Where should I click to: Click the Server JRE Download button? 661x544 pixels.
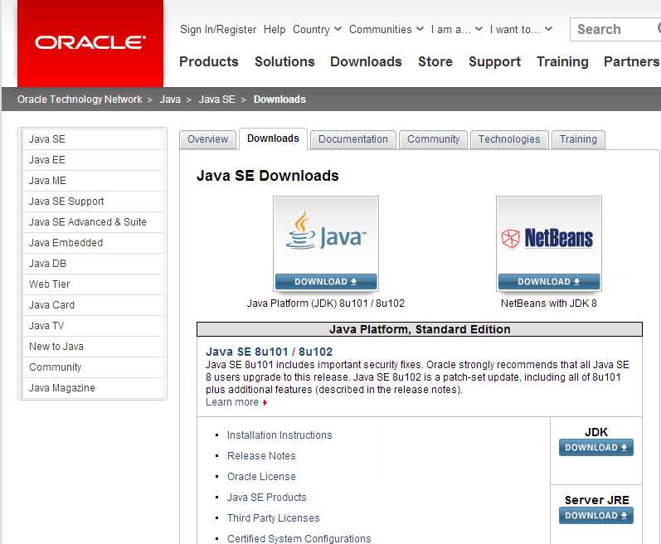[x=596, y=515]
